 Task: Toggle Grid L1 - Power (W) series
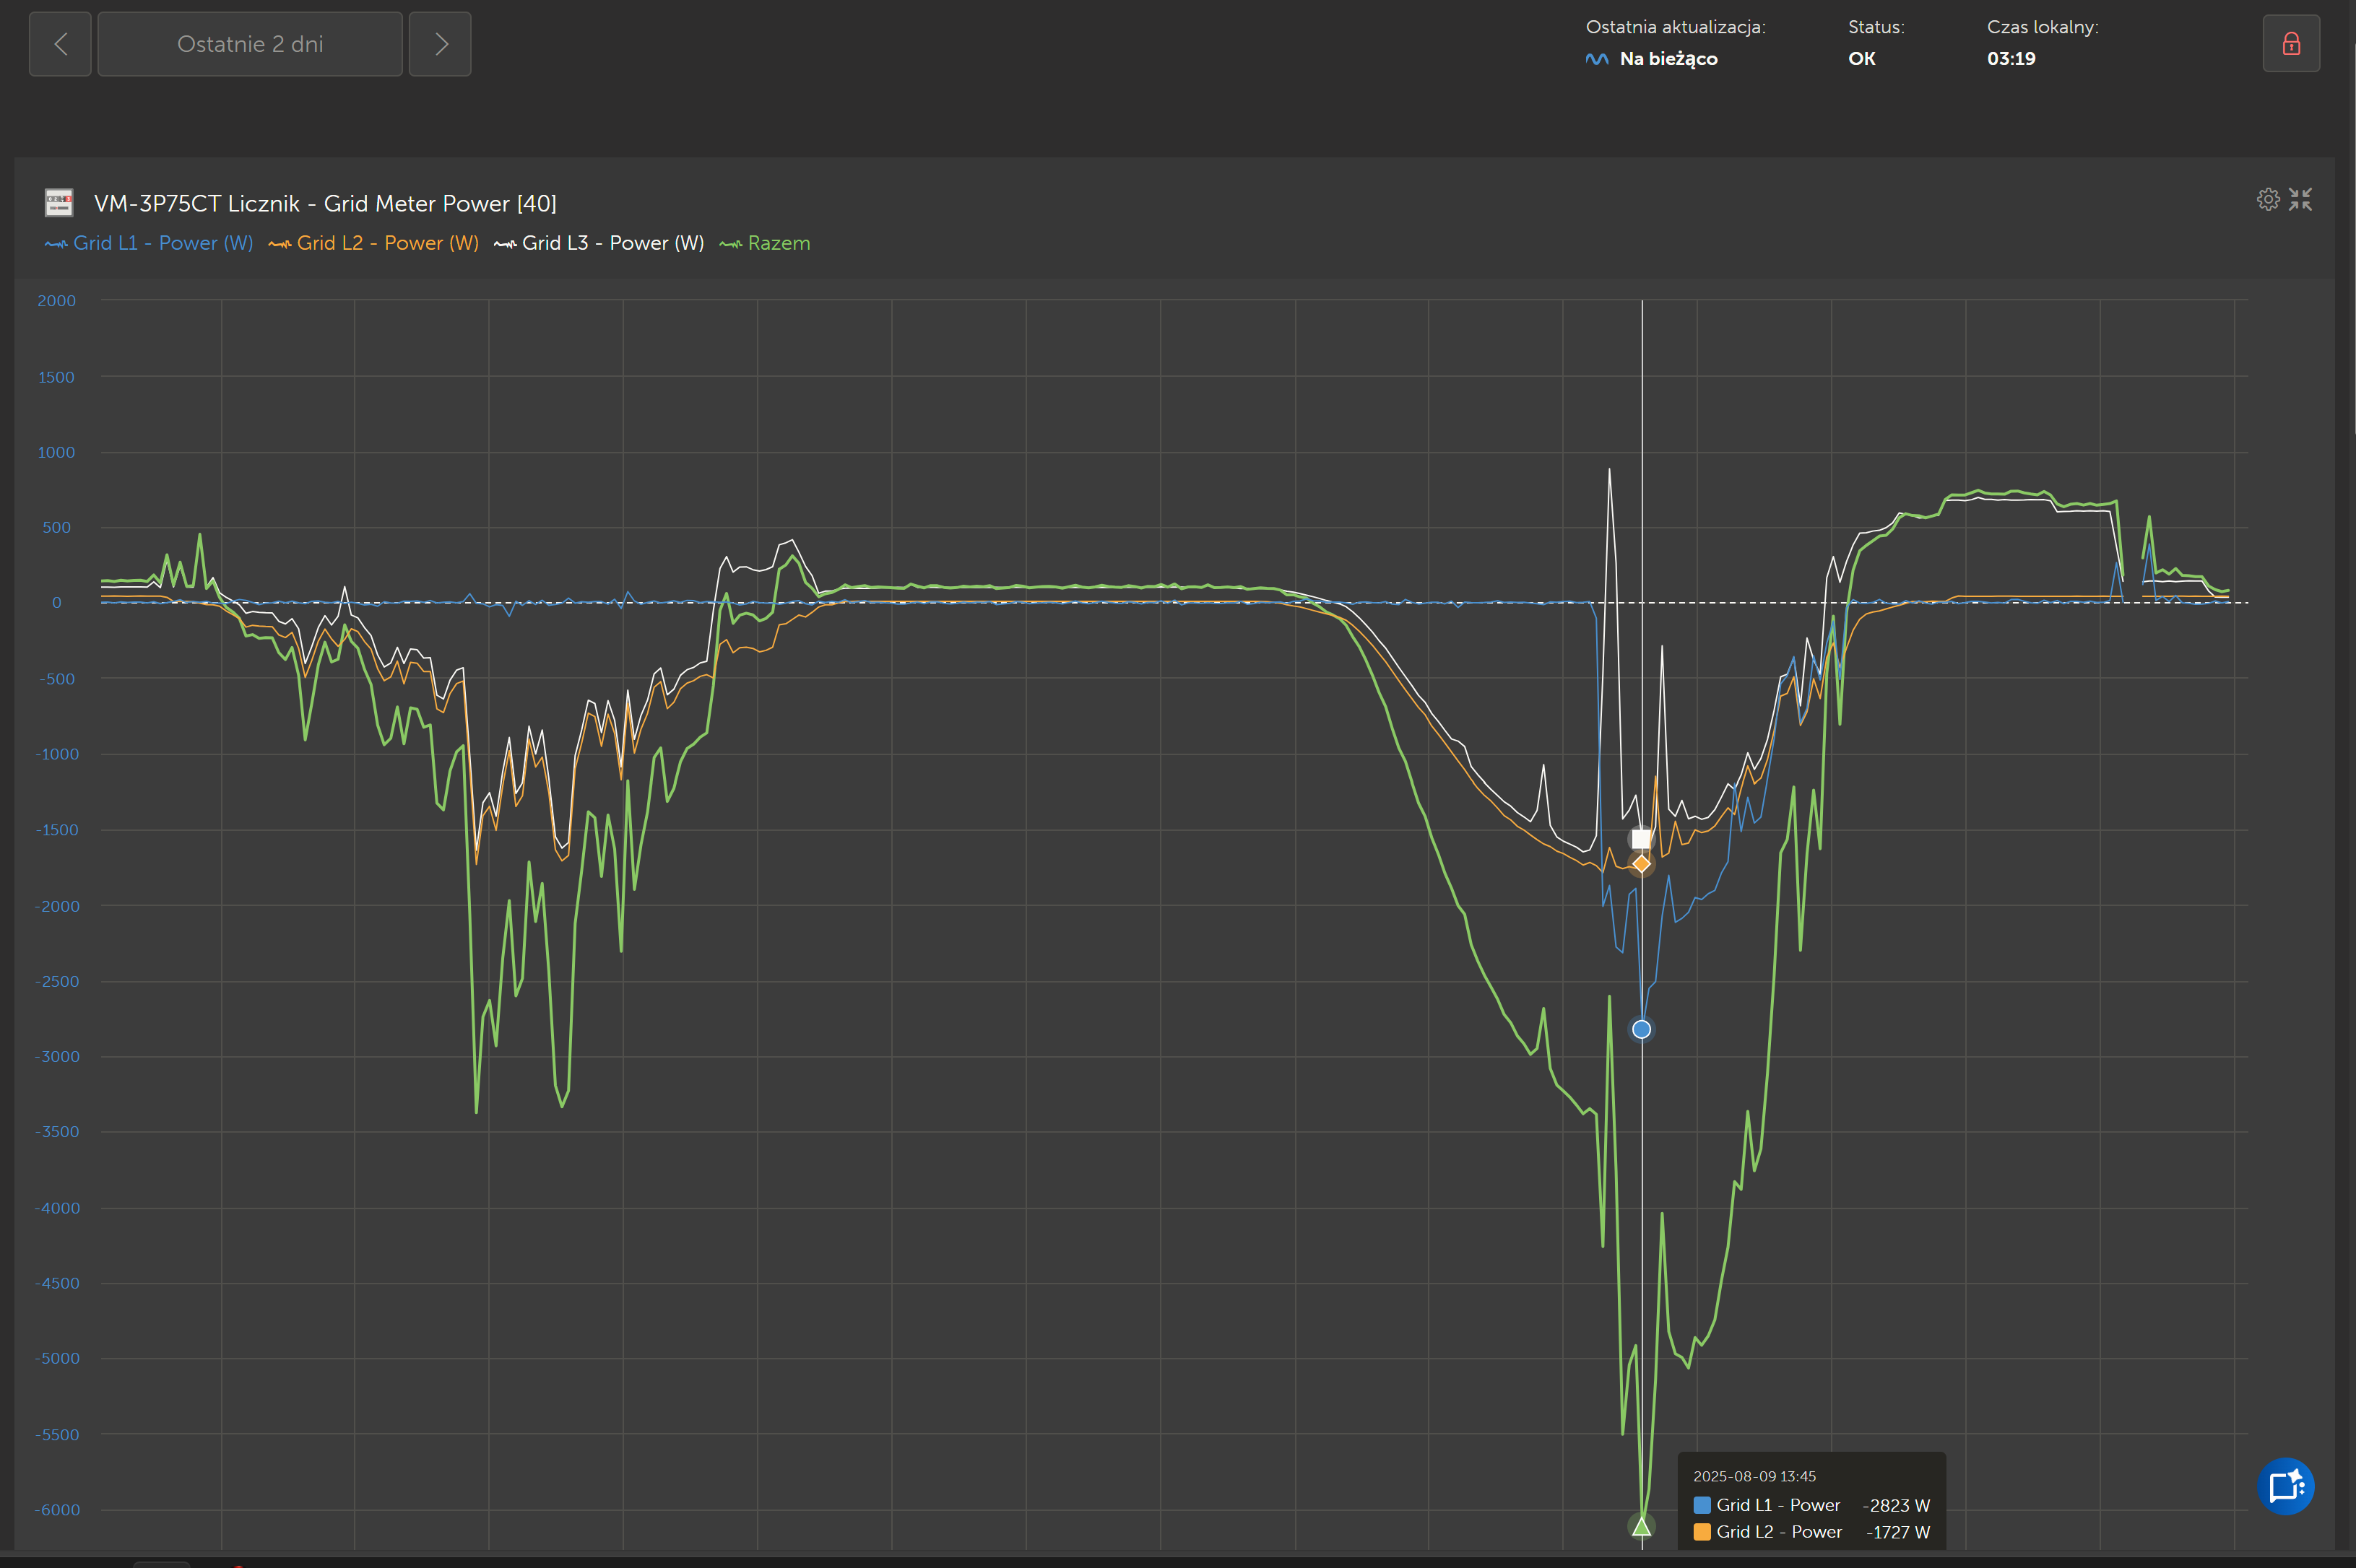click(x=150, y=243)
